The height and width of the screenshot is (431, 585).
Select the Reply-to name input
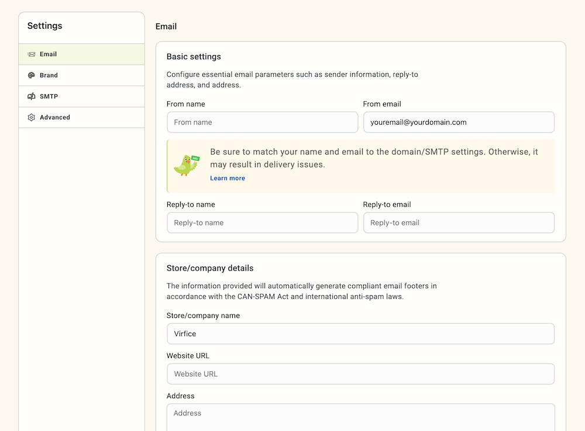[x=262, y=223]
